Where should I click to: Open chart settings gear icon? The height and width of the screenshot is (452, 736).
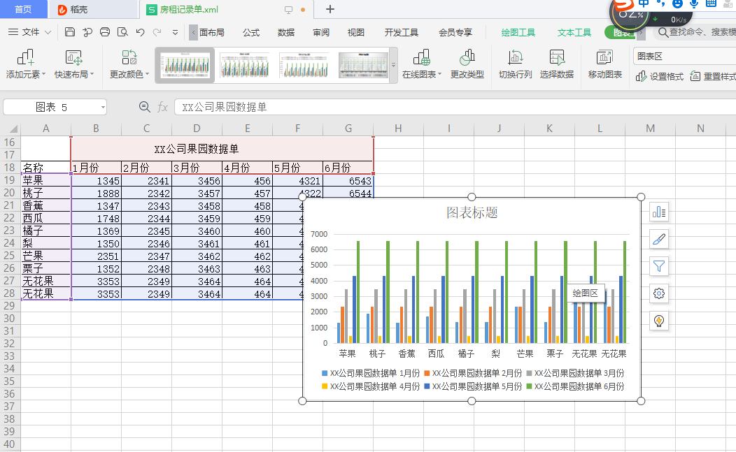pyautogui.click(x=659, y=293)
